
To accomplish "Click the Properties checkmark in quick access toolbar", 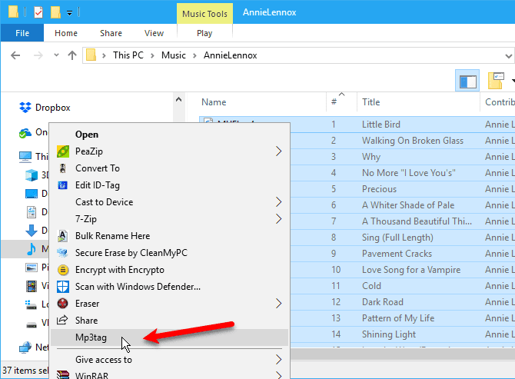I will click(x=38, y=13).
